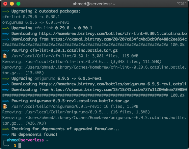Click the red close window button
189x149 pixels.
pos(5,4)
